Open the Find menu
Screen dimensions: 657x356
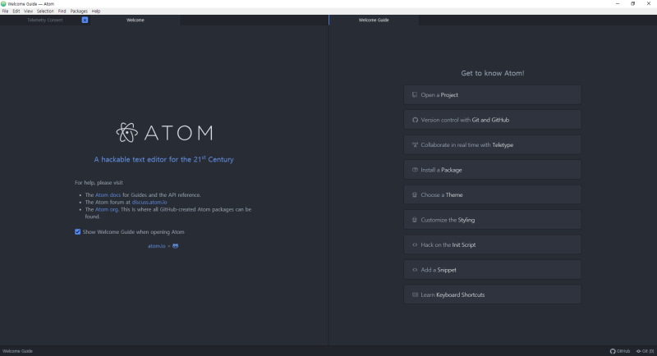click(x=62, y=11)
